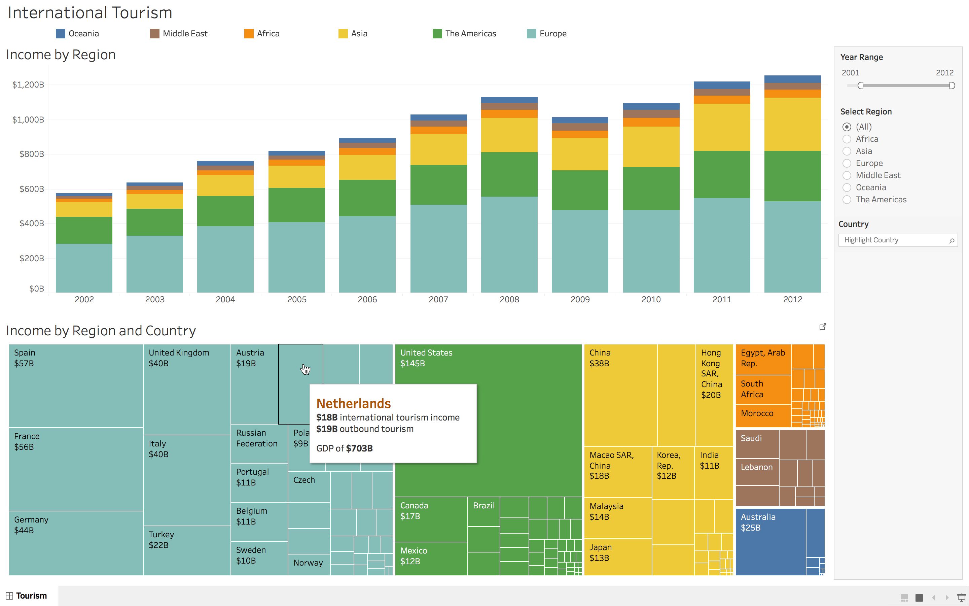The height and width of the screenshot is (606, 969).
Task: Open the Tourism sheet tab
Action: click(x=31, y=596)
